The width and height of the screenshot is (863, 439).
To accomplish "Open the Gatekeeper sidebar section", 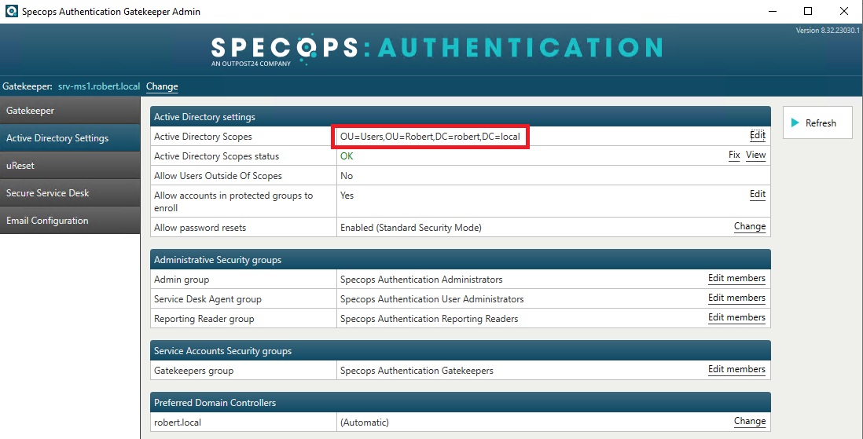I will pos(70,111).
